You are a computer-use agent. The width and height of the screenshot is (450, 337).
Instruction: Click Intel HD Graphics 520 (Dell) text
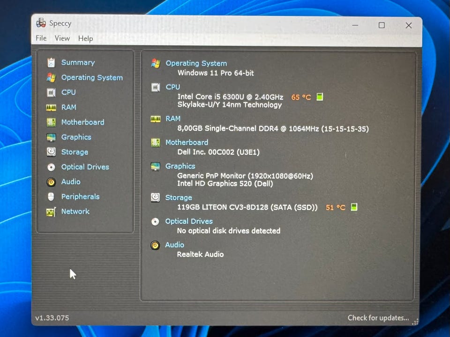(225, 183)
